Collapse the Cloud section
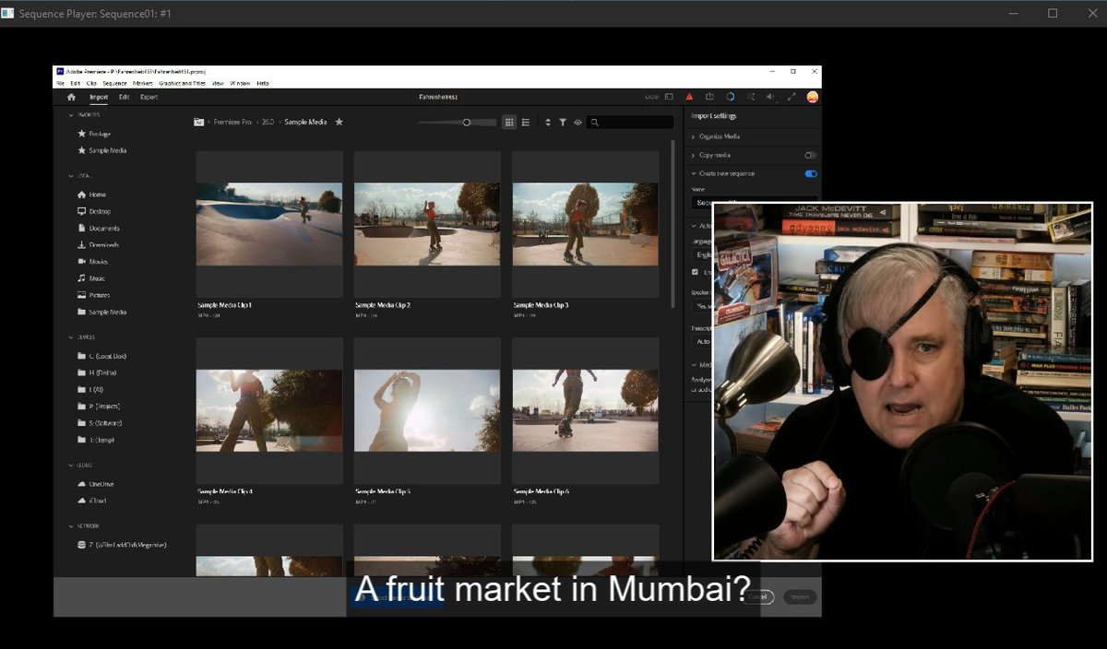This screenshot has width=1107, height=649. click(71, 466)
